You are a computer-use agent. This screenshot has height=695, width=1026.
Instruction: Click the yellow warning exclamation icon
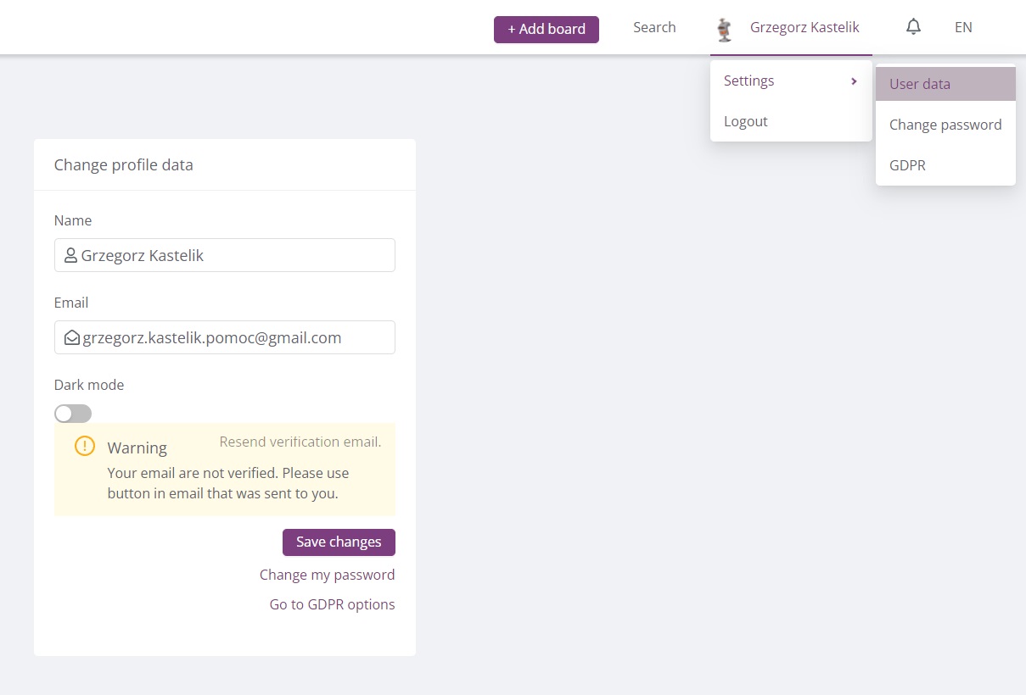(85, 446)
